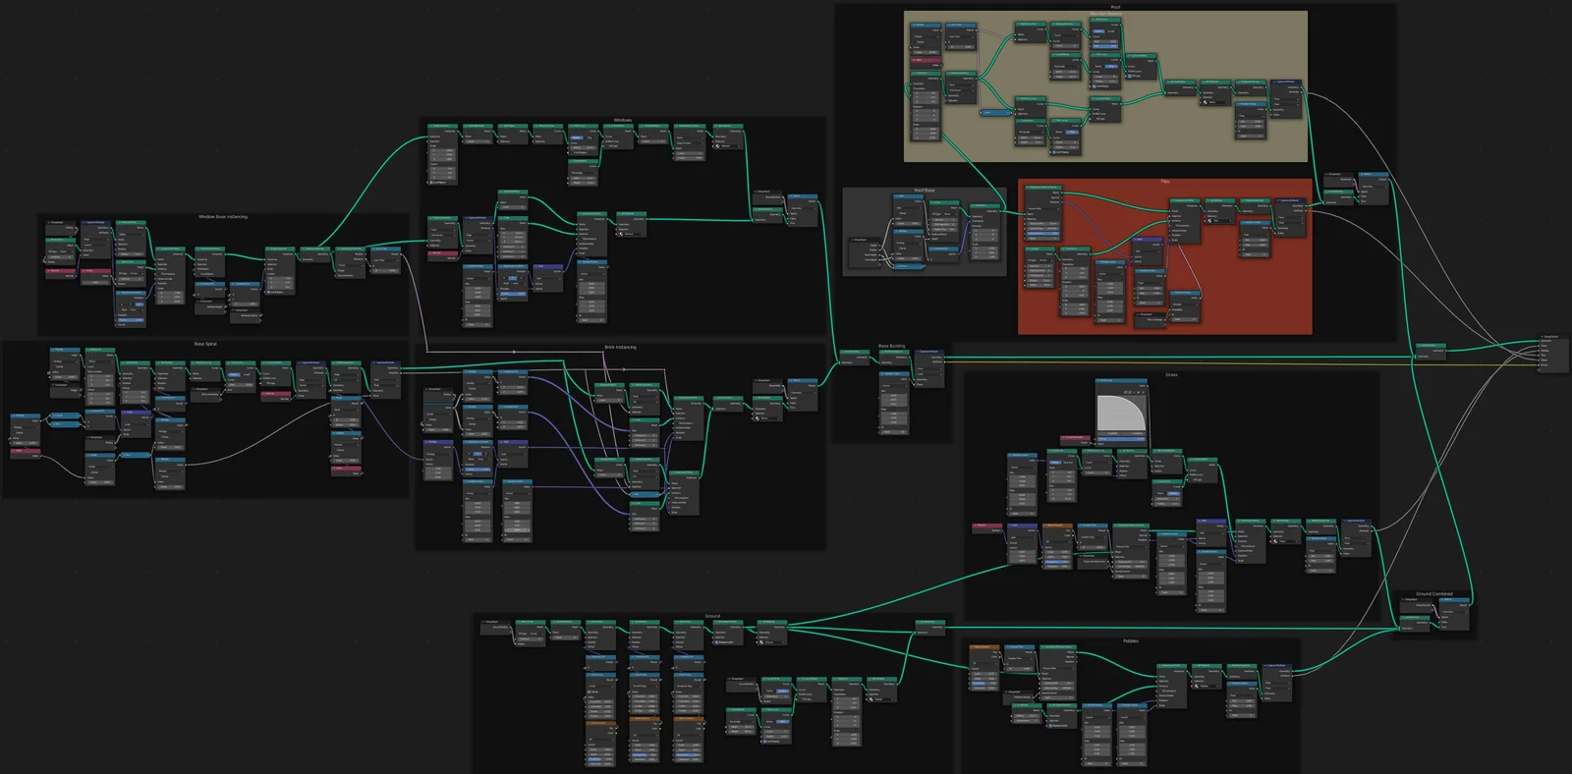Screen dimensions: 1572x774
Task: Select the Wooden Beams frame title
Action: (1105, 15)
